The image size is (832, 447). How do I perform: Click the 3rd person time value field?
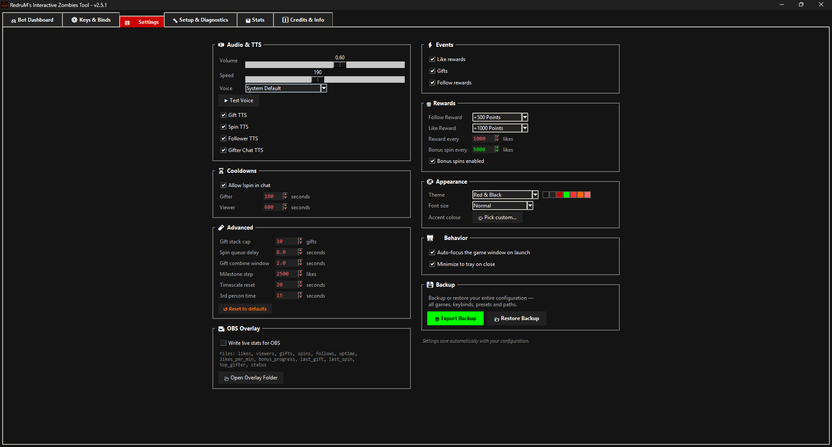[x=286, y=296]
